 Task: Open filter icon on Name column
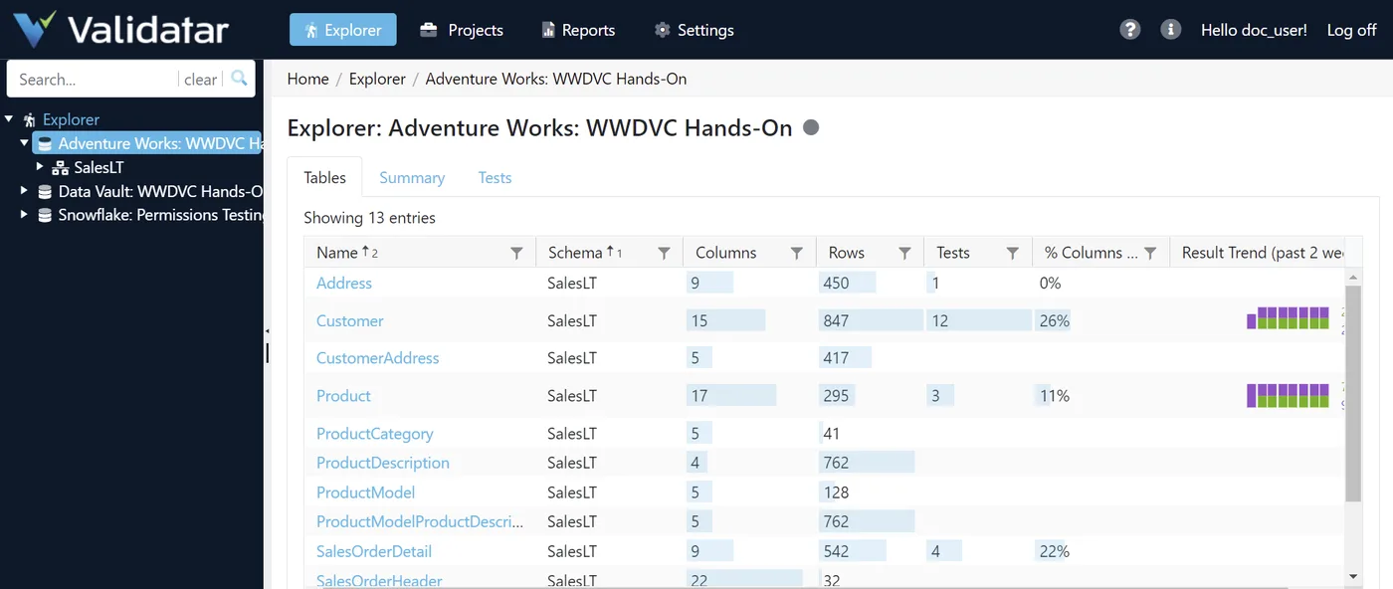pyautogui.click(x=516, y=253)
